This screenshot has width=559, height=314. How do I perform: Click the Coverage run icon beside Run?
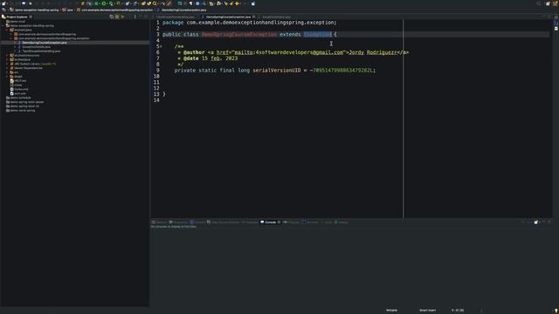pyautogui.click(x=111, y=3)
